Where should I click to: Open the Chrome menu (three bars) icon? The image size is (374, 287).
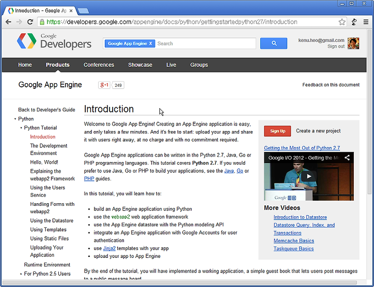click(x=366, y=22)
